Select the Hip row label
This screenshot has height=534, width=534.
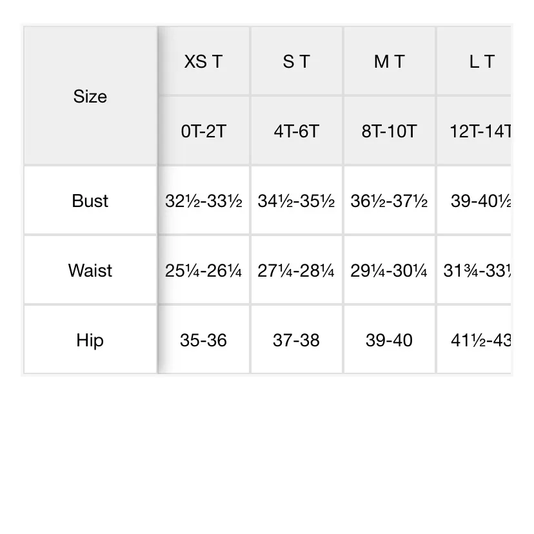coord(90,340)
